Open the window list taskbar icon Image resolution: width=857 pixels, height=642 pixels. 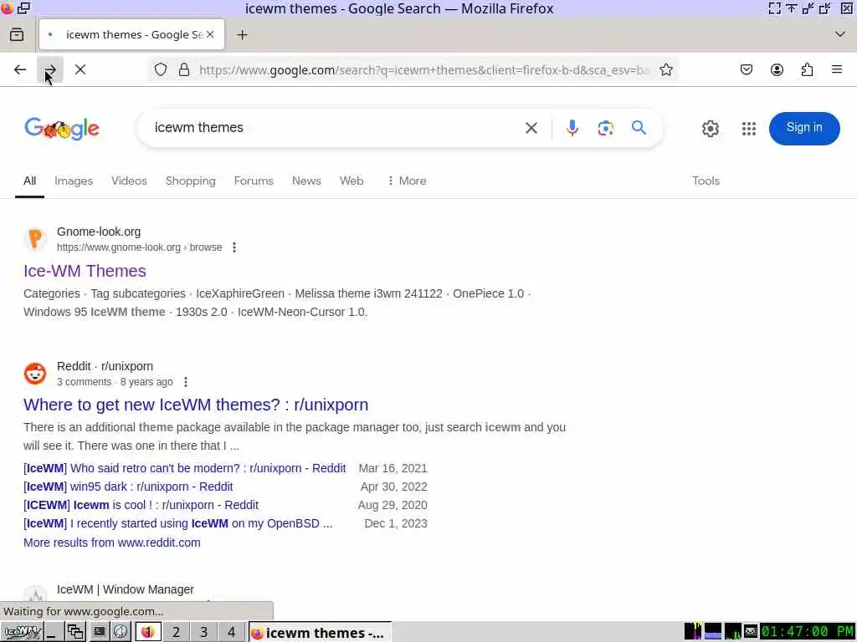click(74, 632)
